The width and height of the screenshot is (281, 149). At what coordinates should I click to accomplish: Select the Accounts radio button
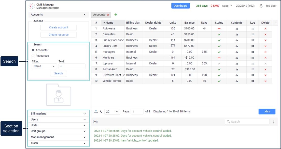pos(33,50)
